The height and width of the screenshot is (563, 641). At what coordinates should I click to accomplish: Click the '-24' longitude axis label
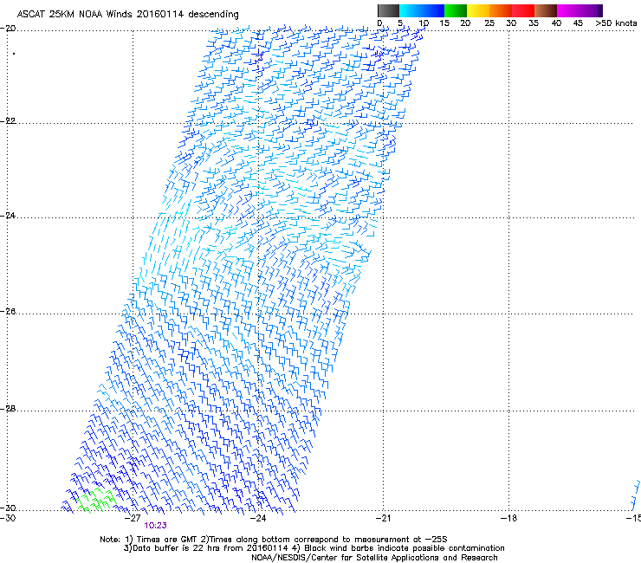click(258, 518)
